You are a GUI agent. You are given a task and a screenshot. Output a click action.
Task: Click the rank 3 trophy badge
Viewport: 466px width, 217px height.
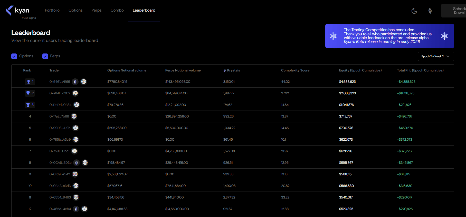(30, 105)
